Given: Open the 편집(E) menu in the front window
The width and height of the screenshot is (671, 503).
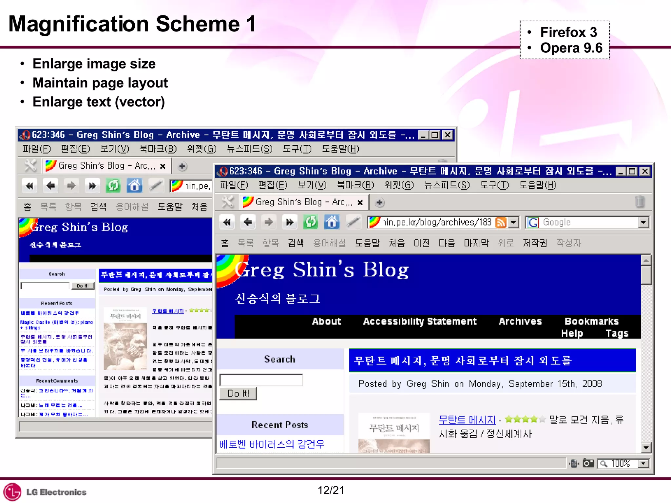Looking at the screenshot, I should point(273,185).
